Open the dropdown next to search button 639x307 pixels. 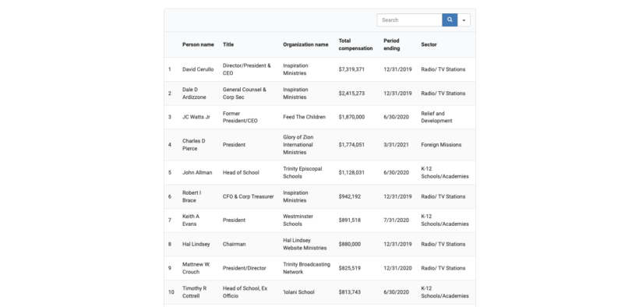pos(464,20)
